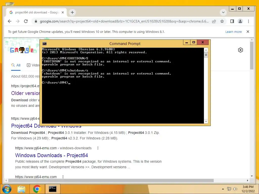The height and width of the screenshot is (194, 259).
Task: Click the C:\Users\VM4> command prompt line
Action: coord(56,83)
